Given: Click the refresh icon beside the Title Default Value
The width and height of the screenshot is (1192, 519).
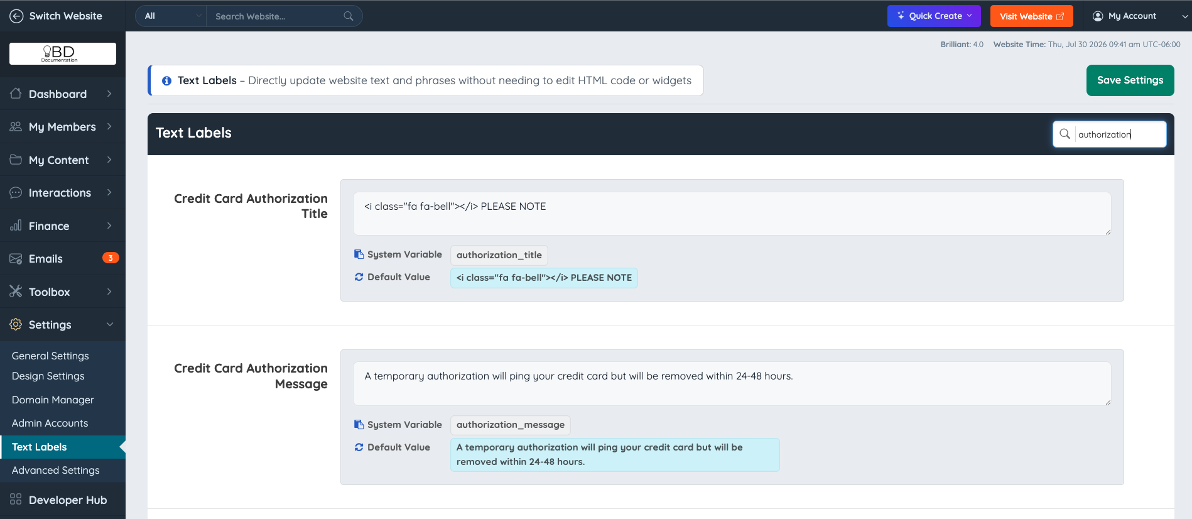Looking at the screenshot, I should pyautogui.click(x=359, y=277).
